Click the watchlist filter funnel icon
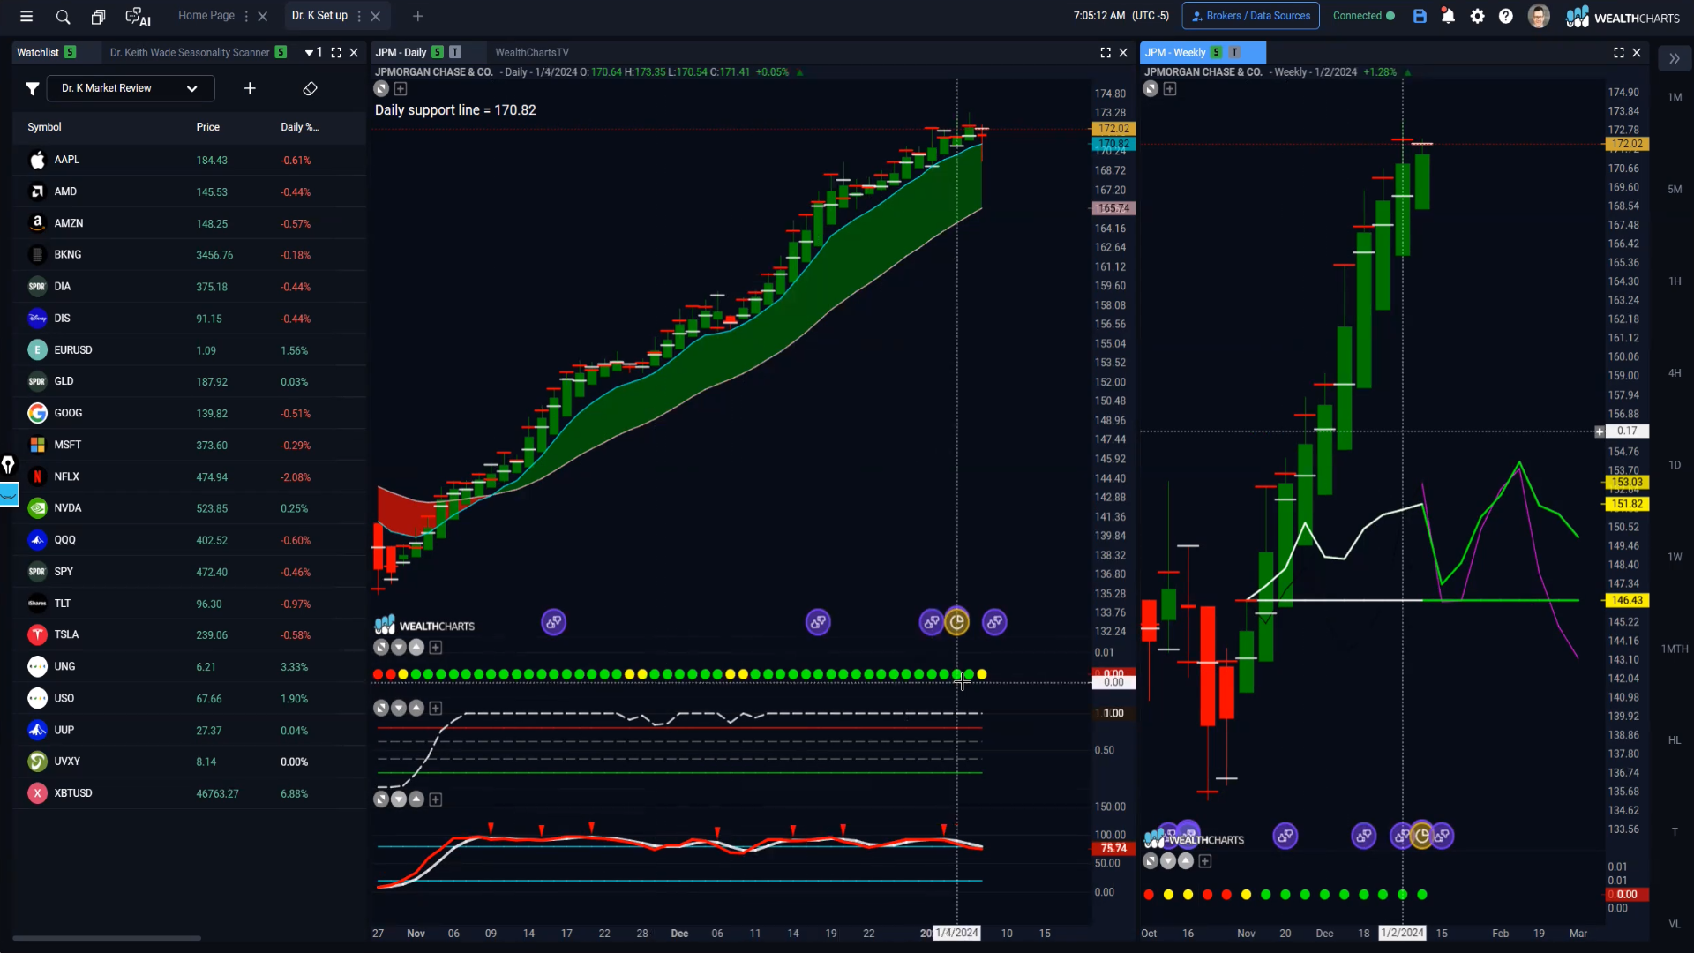The width and height of the screenshot is (1694, 953). tap(32, 88)
